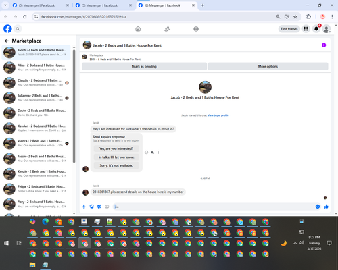Open Microsoft Edge from the taskbar
This screenshot has height=270, width=338.
point(45,221)
